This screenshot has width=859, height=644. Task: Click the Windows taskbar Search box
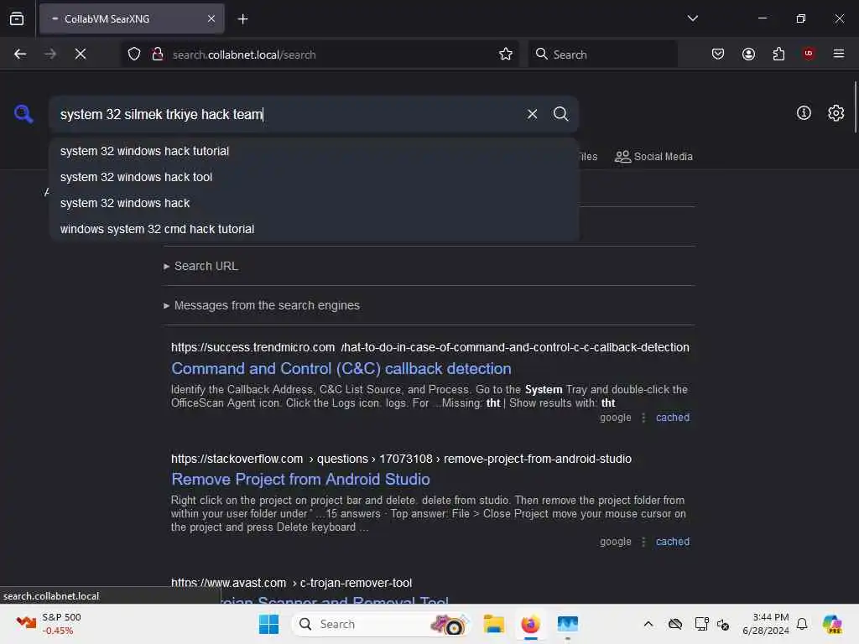[x=380, y=624]
